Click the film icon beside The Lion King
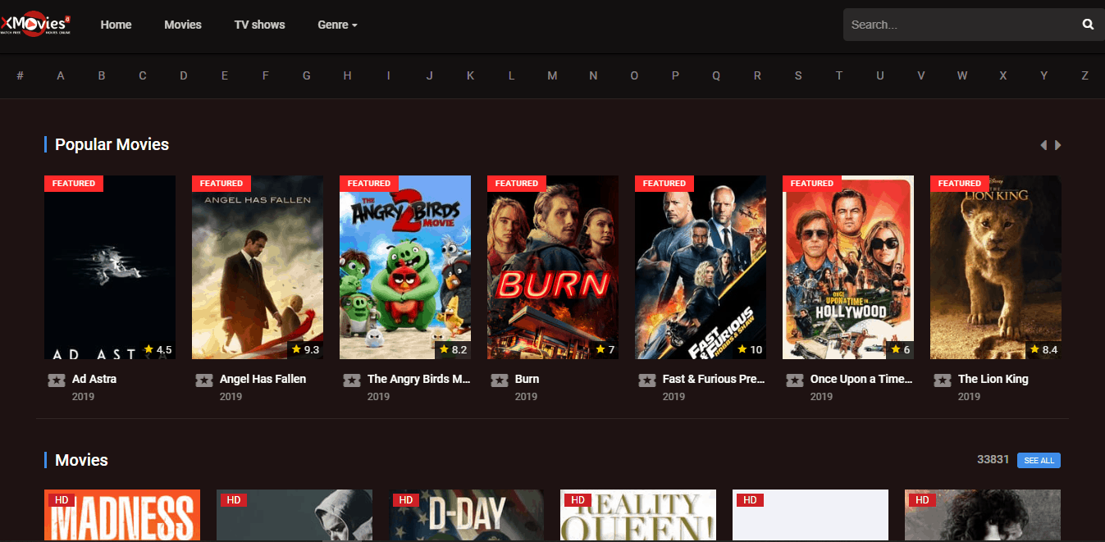The image size is (1105, 542). point(943,380)
